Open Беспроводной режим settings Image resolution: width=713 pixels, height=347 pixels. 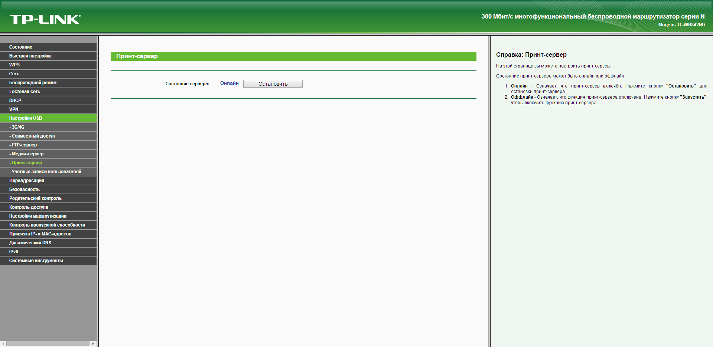coord(48,83)
